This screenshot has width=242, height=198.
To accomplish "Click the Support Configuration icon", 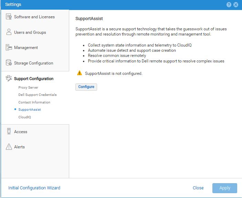I will click(x=9, y=79).
